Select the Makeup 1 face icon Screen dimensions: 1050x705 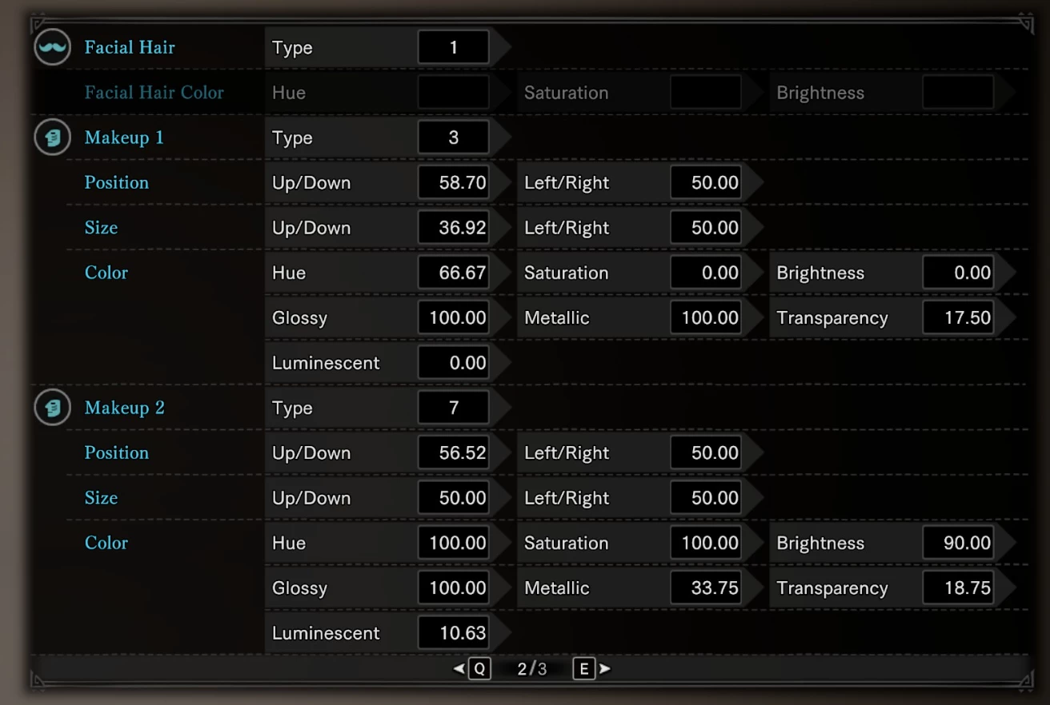[53, 137]
